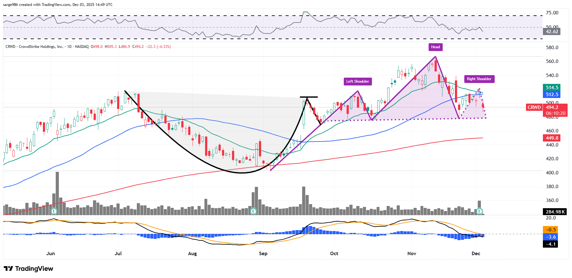Click the earnings E marker in December

[x=479, y=211]
